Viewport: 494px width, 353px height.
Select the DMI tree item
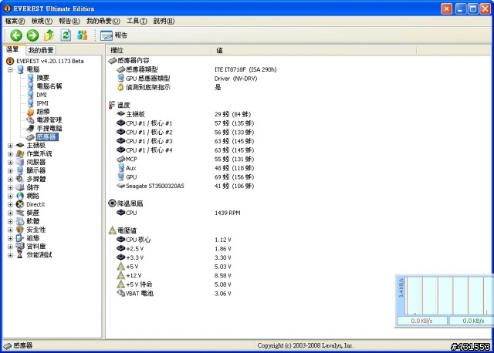coord(42,95)
